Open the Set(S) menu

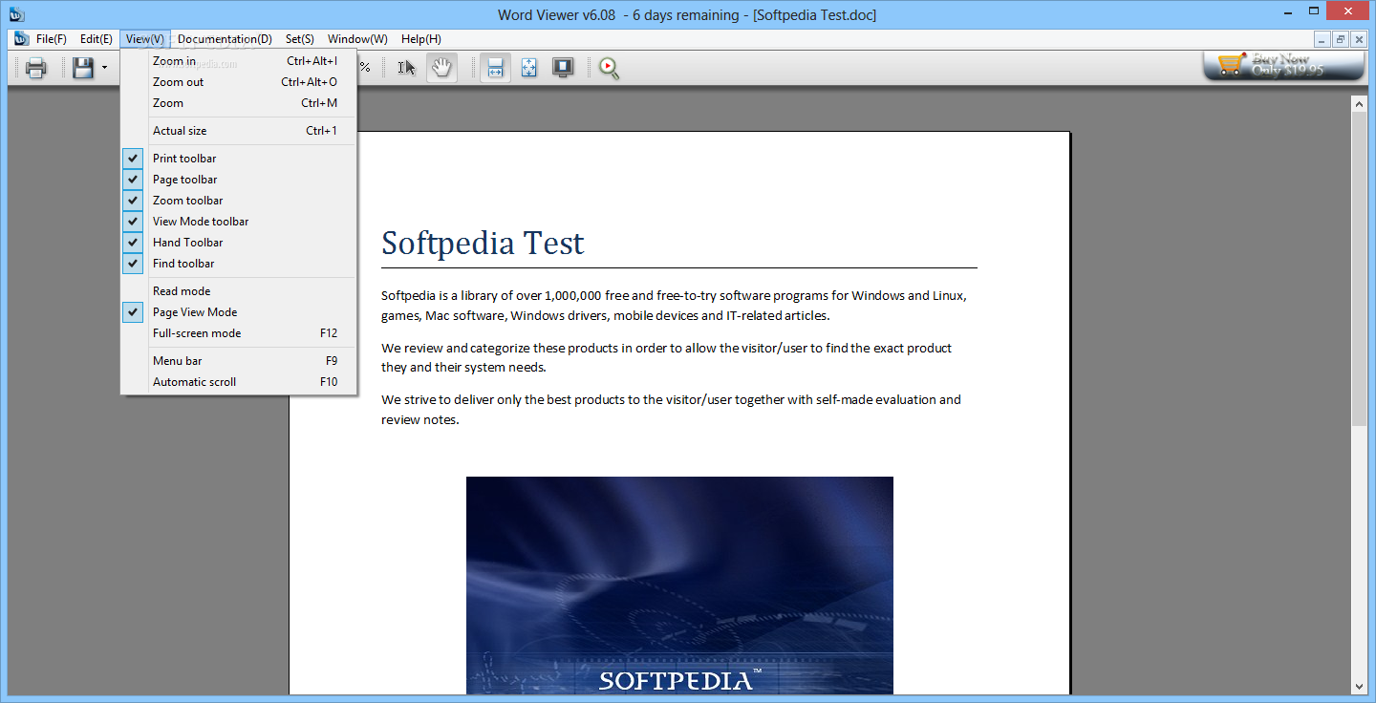[300, 39]
